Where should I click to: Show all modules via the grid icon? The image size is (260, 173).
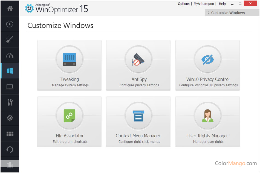point(10,134)
